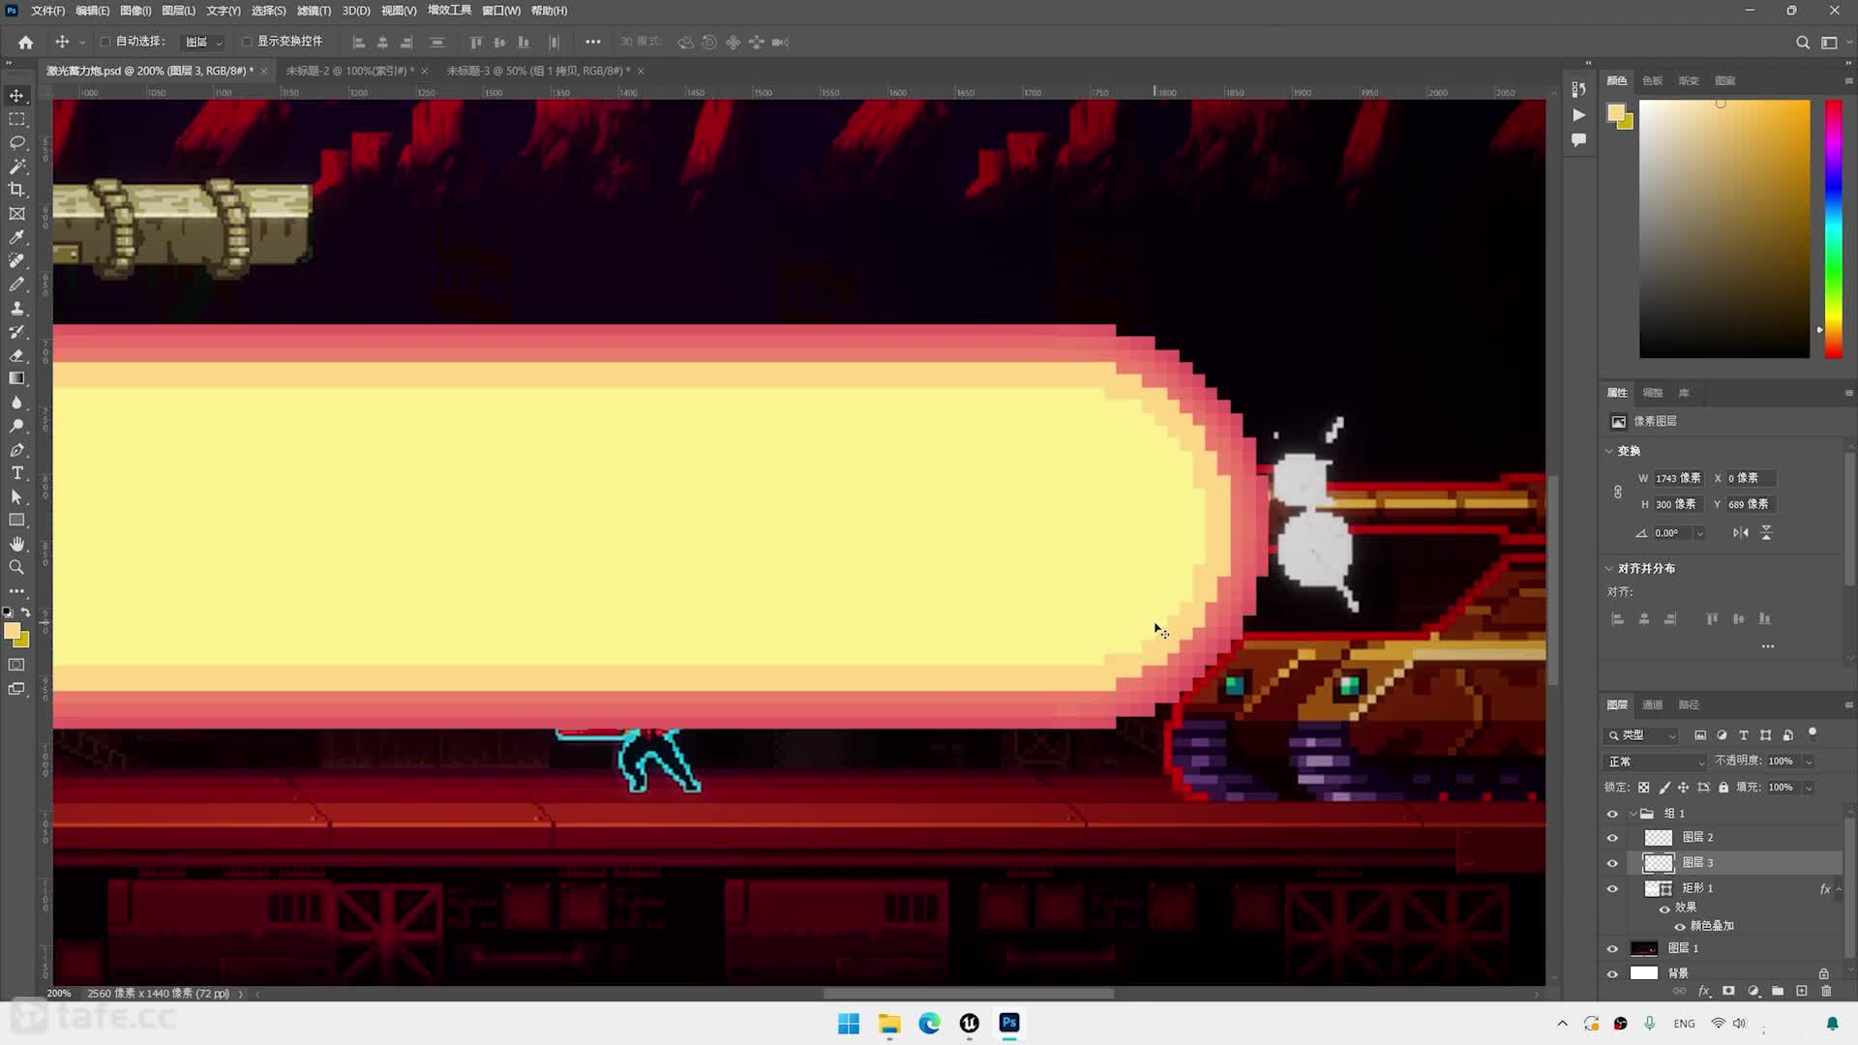
Task: Hide the 图层 3 layer
Action: pos(1612,863)
